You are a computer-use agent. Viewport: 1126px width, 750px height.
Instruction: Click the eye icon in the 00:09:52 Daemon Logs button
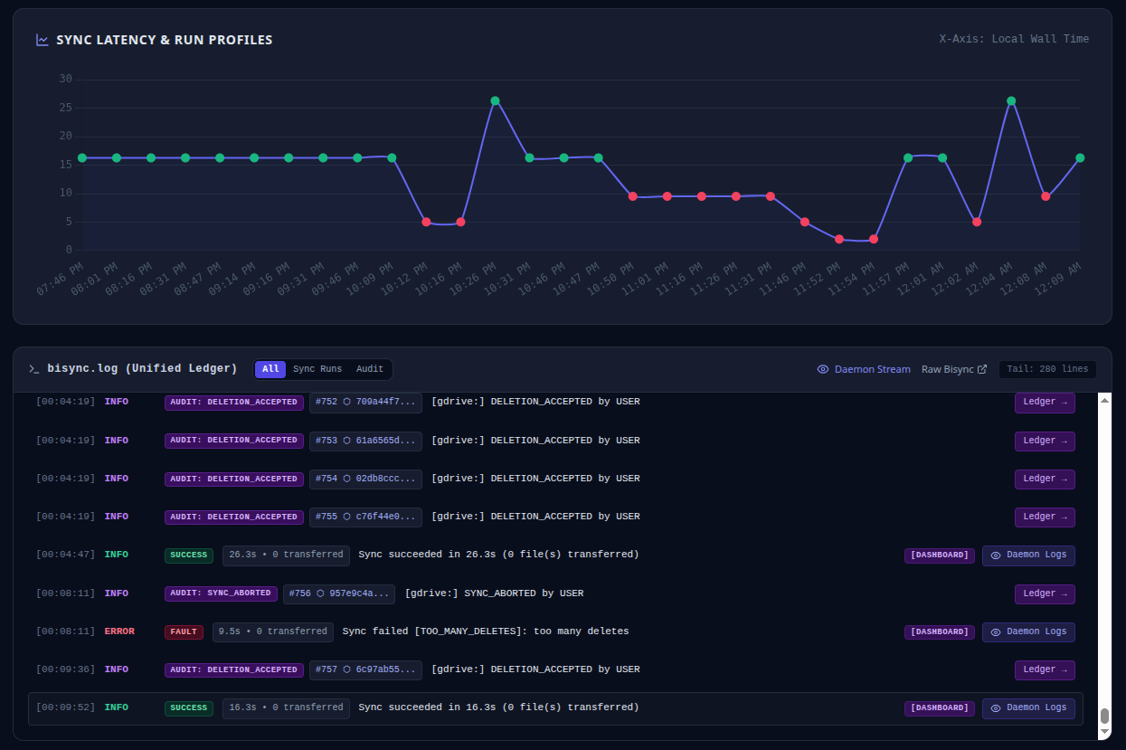click(996, 707)
